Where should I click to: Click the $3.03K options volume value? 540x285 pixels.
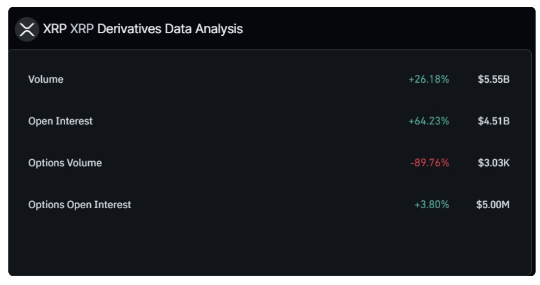[x=493, y=163]
